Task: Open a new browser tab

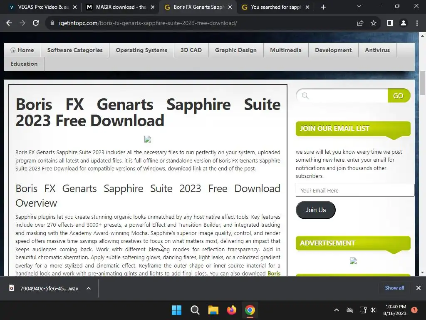Action: pos(323,7)
